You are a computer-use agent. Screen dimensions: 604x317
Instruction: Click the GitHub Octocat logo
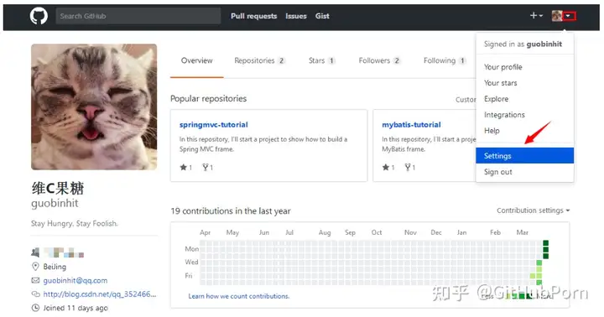pyautogui.click(x=39, y=16)
